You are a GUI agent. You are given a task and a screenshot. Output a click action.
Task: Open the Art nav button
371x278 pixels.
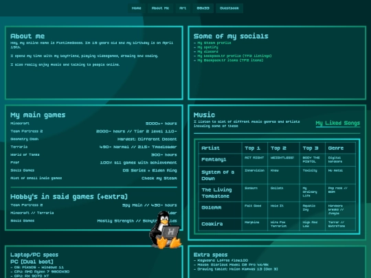pyautogui.click(x=183, y=8)
